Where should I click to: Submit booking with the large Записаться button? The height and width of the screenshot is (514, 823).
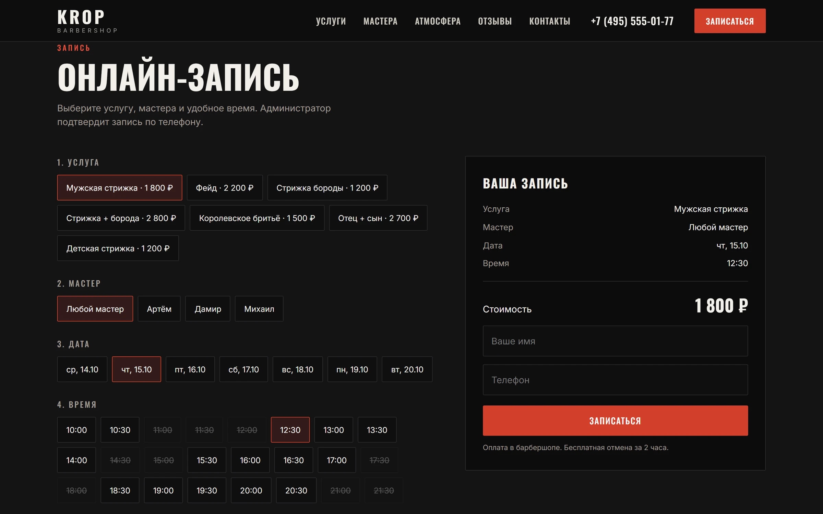[x=615, y=420]
